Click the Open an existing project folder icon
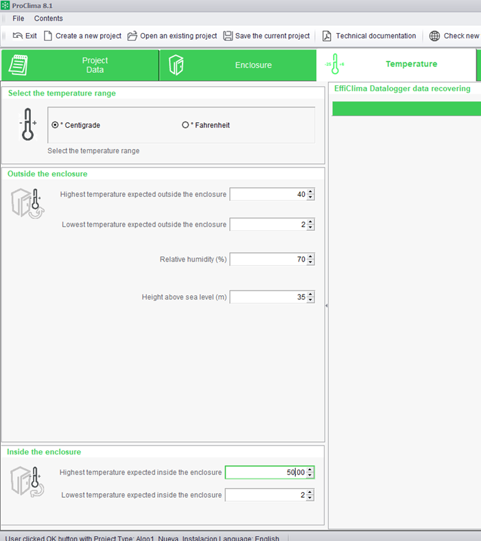Screen dimensions: 481x541 click(x=133, y=36)
